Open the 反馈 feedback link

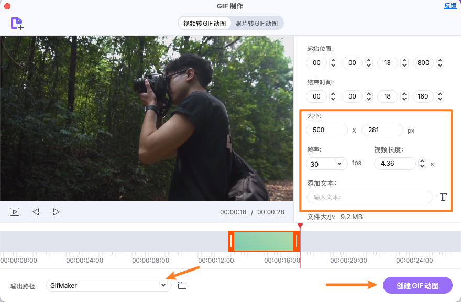tap(450, 5)
